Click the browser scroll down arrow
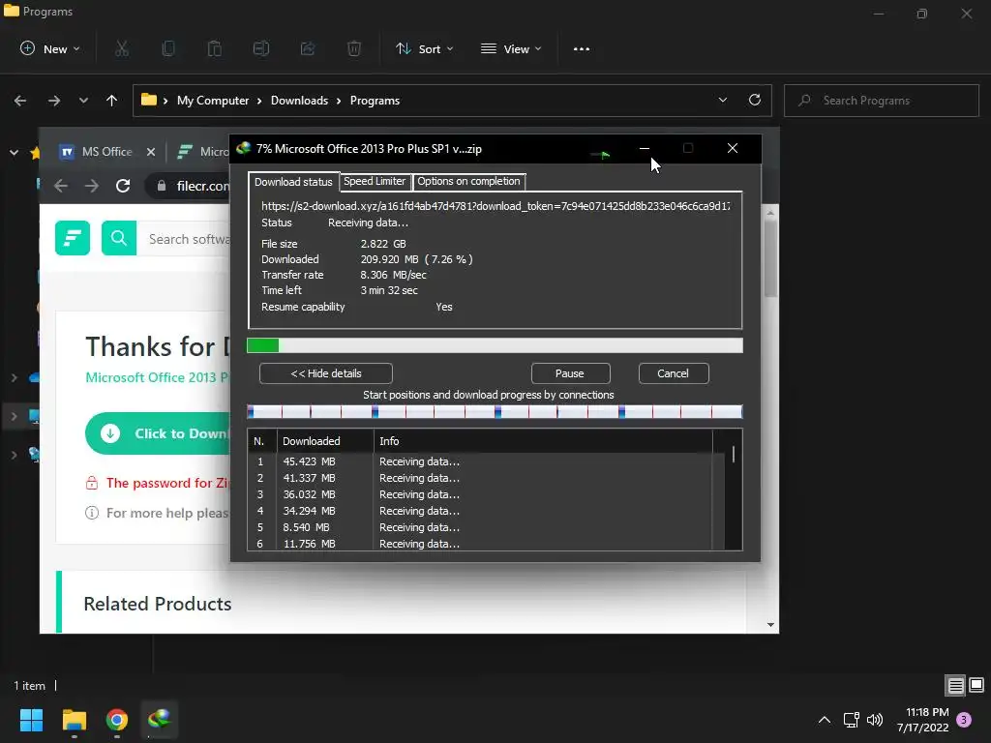The image size is (991, 743). point(770,625)
